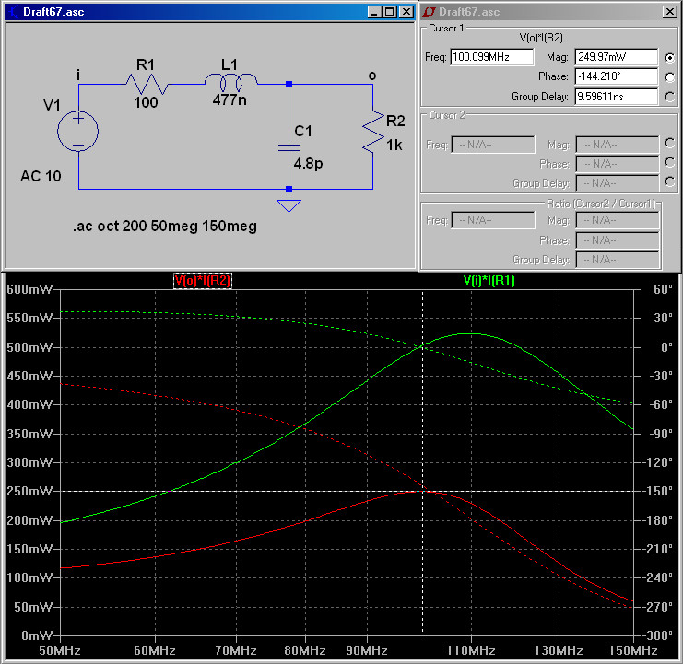The image size is (683, 664).
Task: Click the 150MHz frequency axis label
Action: 633,650
